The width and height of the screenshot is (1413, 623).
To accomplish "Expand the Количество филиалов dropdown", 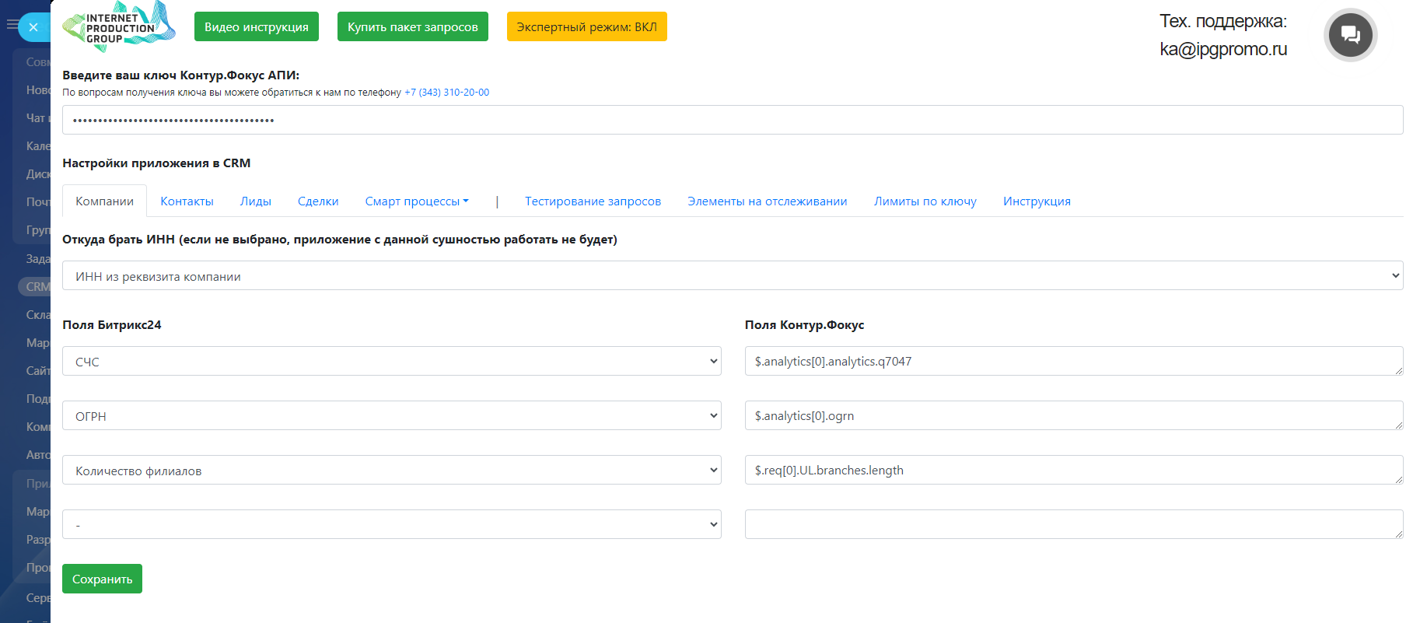I will [391, 471].
